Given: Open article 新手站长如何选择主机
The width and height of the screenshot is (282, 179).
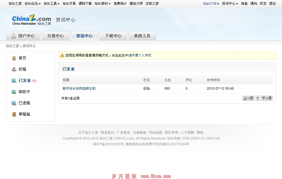Looking at the screenshot, I should point(79,89).
